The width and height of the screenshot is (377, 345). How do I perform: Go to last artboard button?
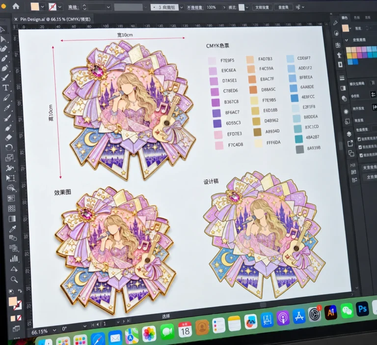(129, 321)
